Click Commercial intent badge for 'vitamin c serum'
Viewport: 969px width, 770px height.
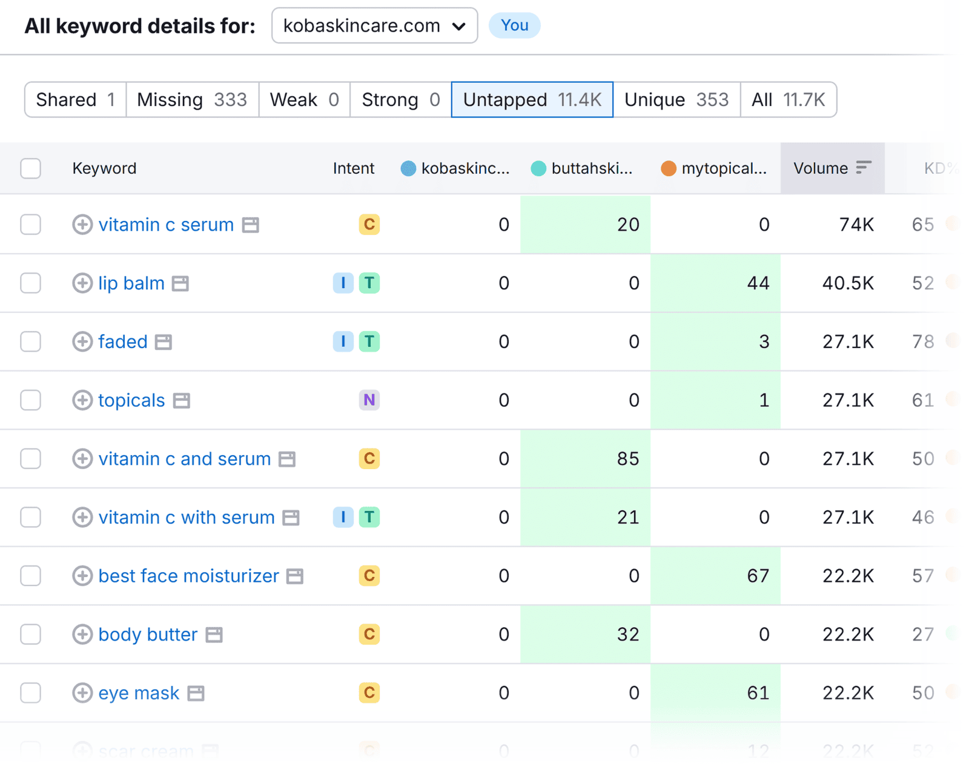369,225
